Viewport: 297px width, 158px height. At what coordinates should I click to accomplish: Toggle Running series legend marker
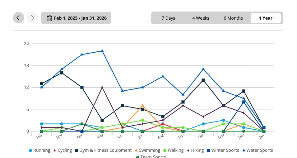pyautogui.click(x=30, y=151)
